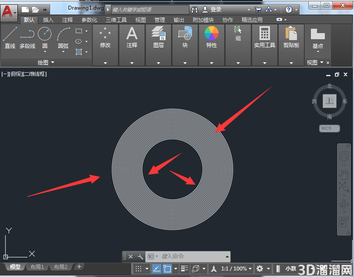Click the [-] viewport control label
354x277 pixels.
pyautogui.click(x=5, y=74)
